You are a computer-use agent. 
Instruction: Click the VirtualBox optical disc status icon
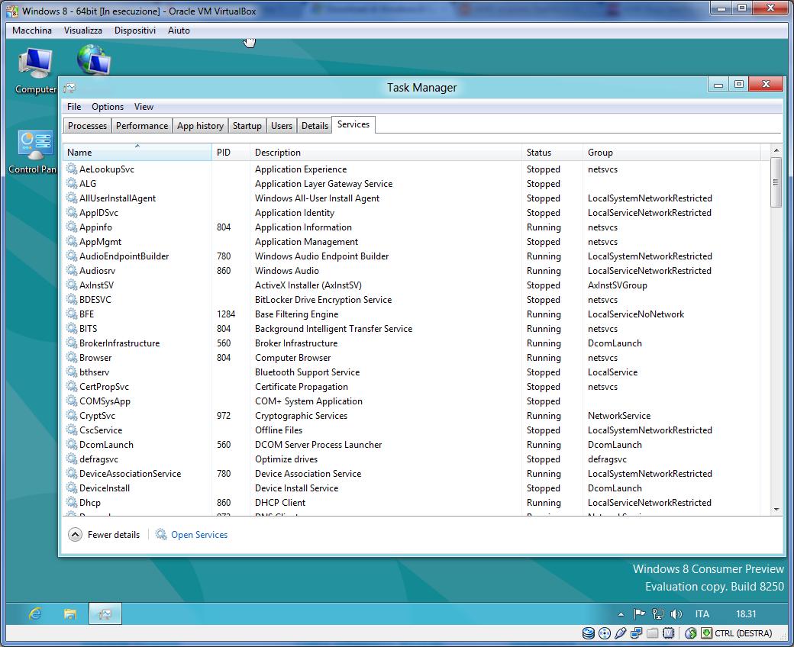pyautogui.click(x=605, y=633)
